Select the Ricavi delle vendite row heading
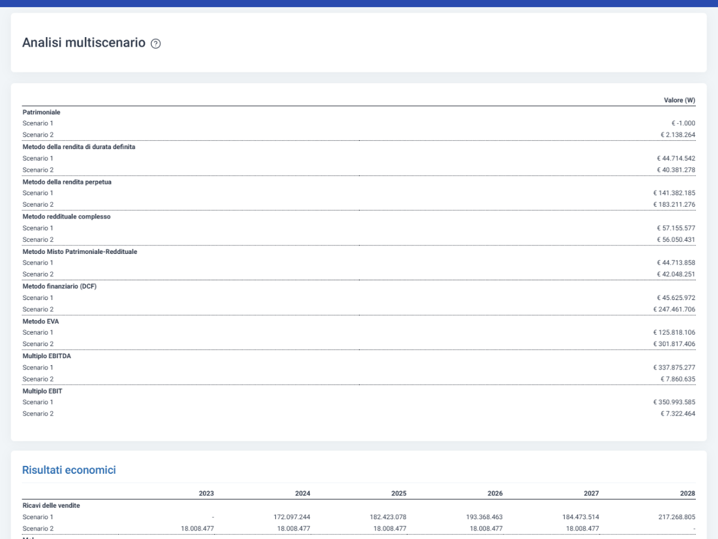 pos(51,505)
